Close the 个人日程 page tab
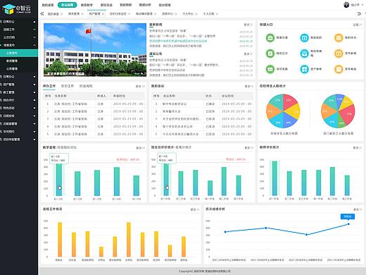The image size is (366, 275). pos(217,14)
